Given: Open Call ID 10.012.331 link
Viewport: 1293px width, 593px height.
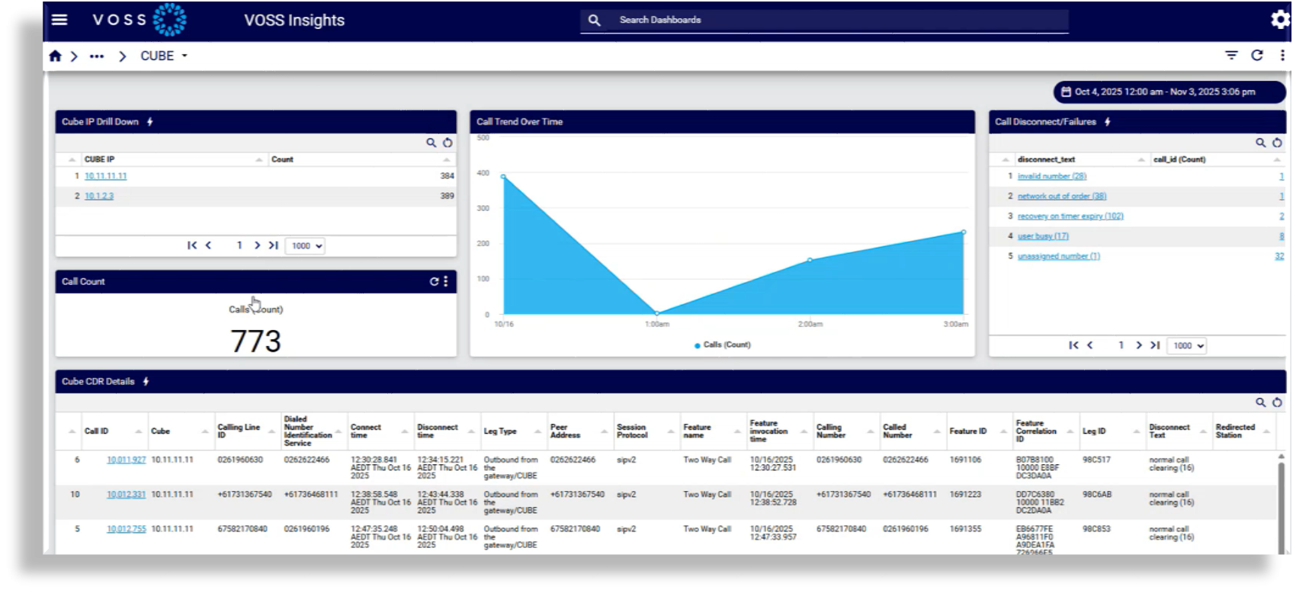Looking at the screenshot, I should coord(126,495).
